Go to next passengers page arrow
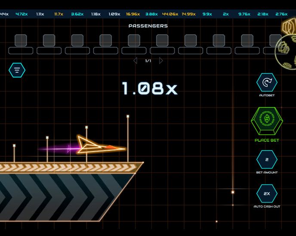296x236 pixels. [161, 61]
